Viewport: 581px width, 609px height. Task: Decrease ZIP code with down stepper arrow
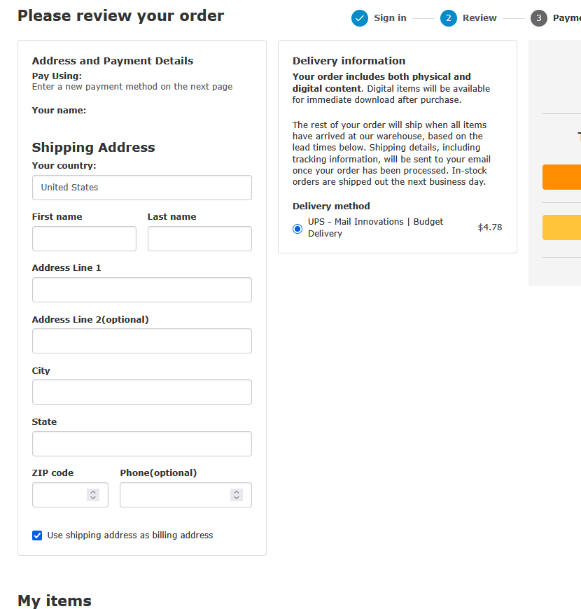click(93, 498)
